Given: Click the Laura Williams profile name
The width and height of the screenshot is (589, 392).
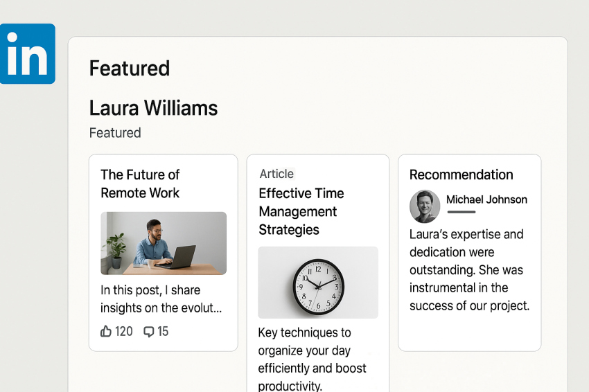Looking at the screenshot, I should click(x=153, y=108).
